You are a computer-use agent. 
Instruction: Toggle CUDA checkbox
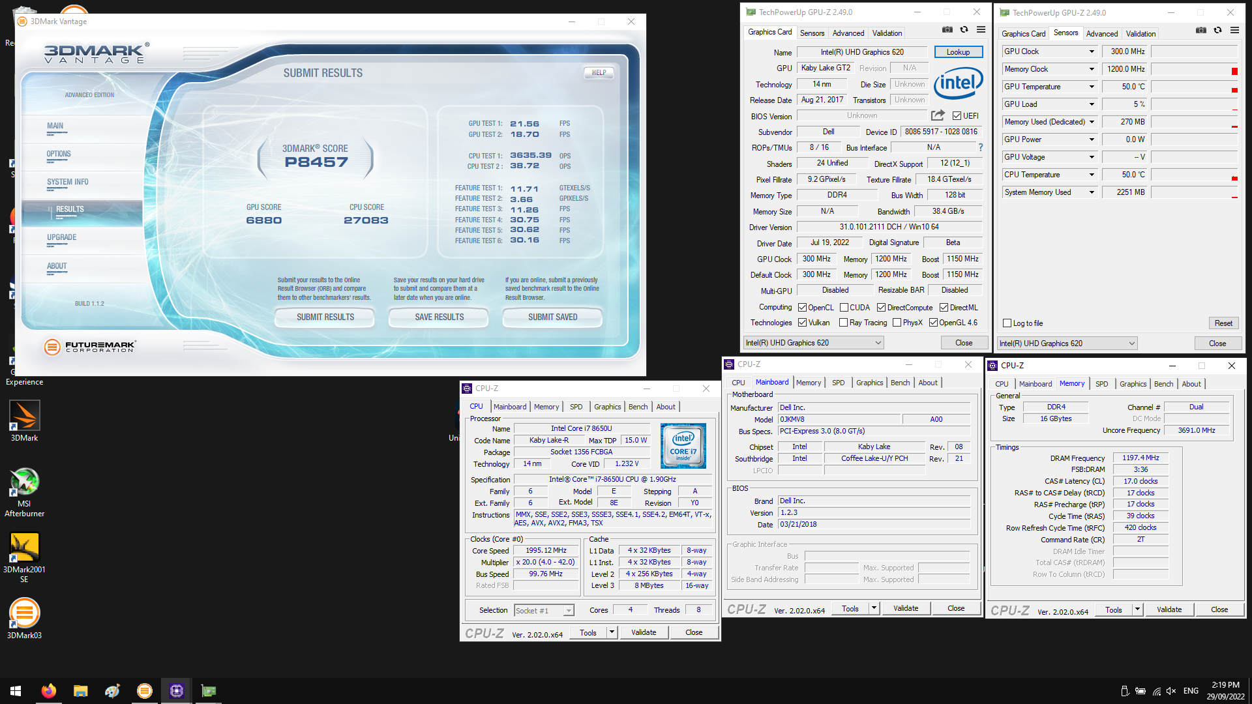click(x=844, y=308)
